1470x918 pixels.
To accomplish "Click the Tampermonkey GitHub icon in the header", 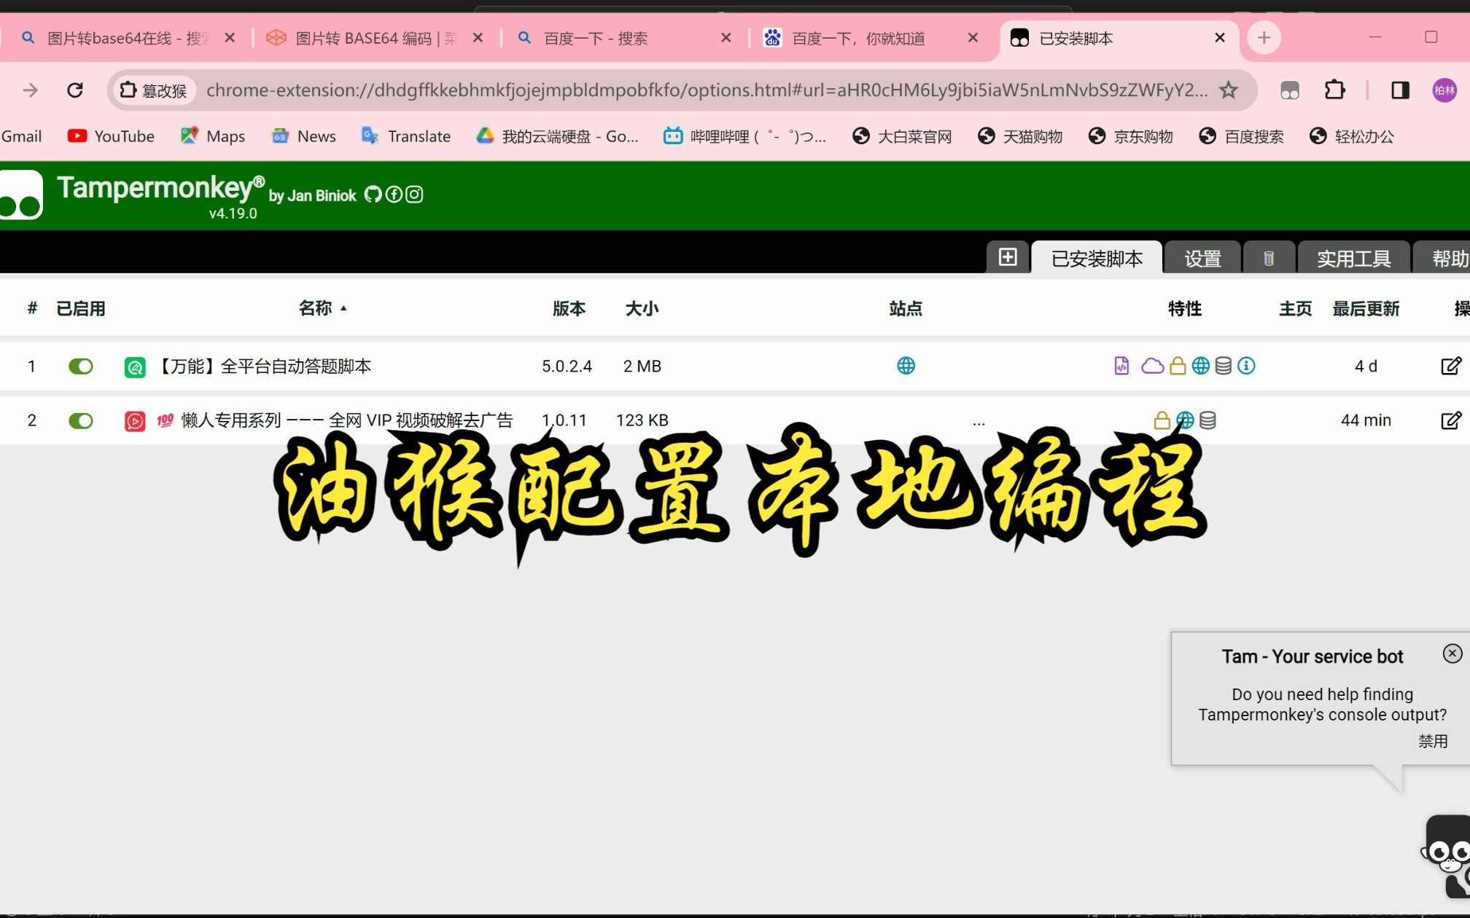I will coord(373,194).
